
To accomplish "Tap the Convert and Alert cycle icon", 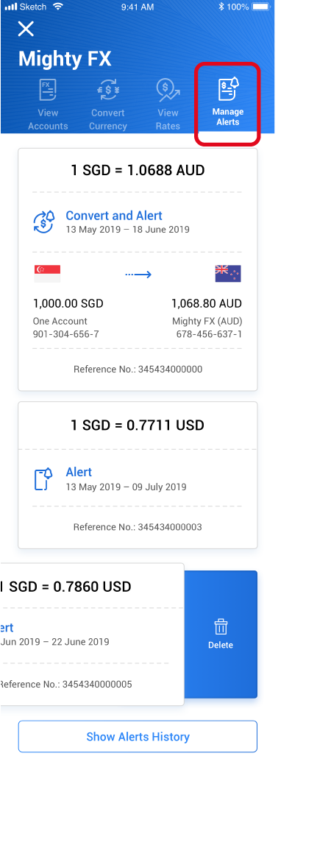I will coord(44,222).
